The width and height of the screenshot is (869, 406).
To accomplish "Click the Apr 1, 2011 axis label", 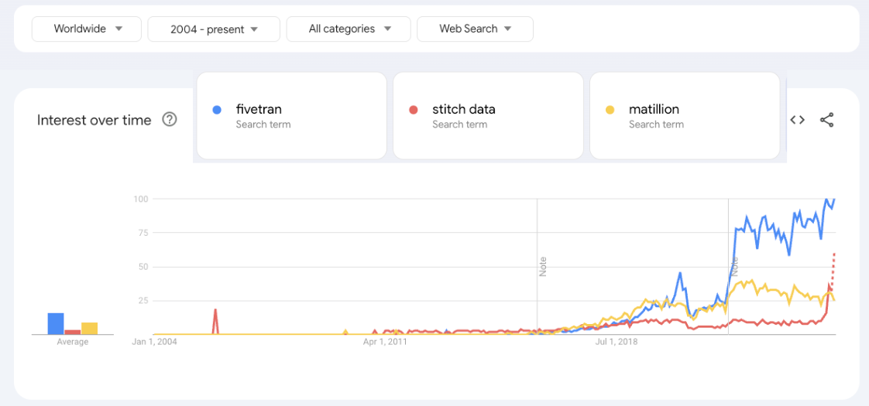I will 385,343.
